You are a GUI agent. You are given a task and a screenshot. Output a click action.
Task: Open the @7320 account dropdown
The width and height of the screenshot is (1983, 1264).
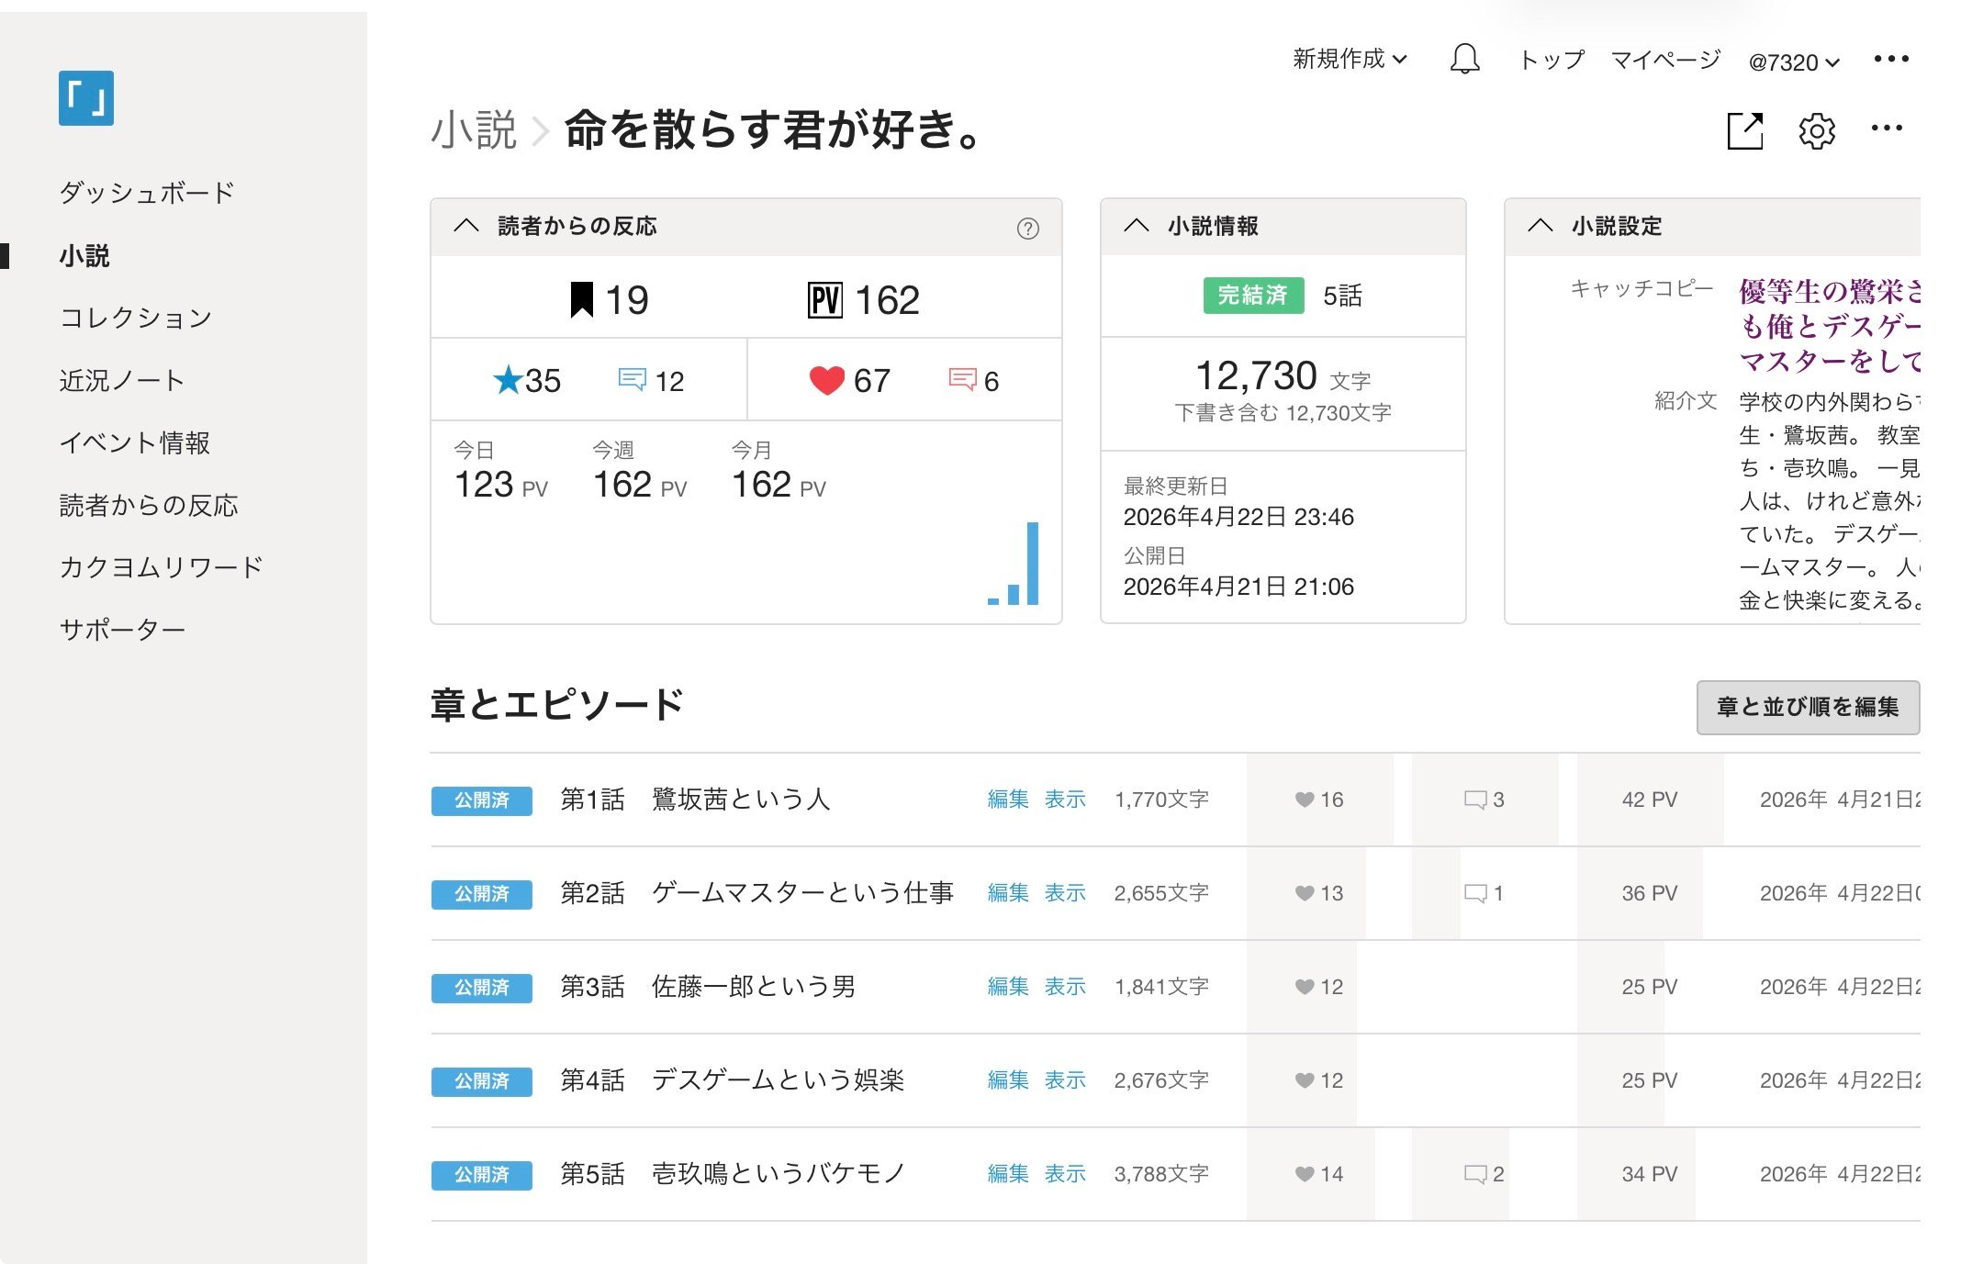[1794, 62]
